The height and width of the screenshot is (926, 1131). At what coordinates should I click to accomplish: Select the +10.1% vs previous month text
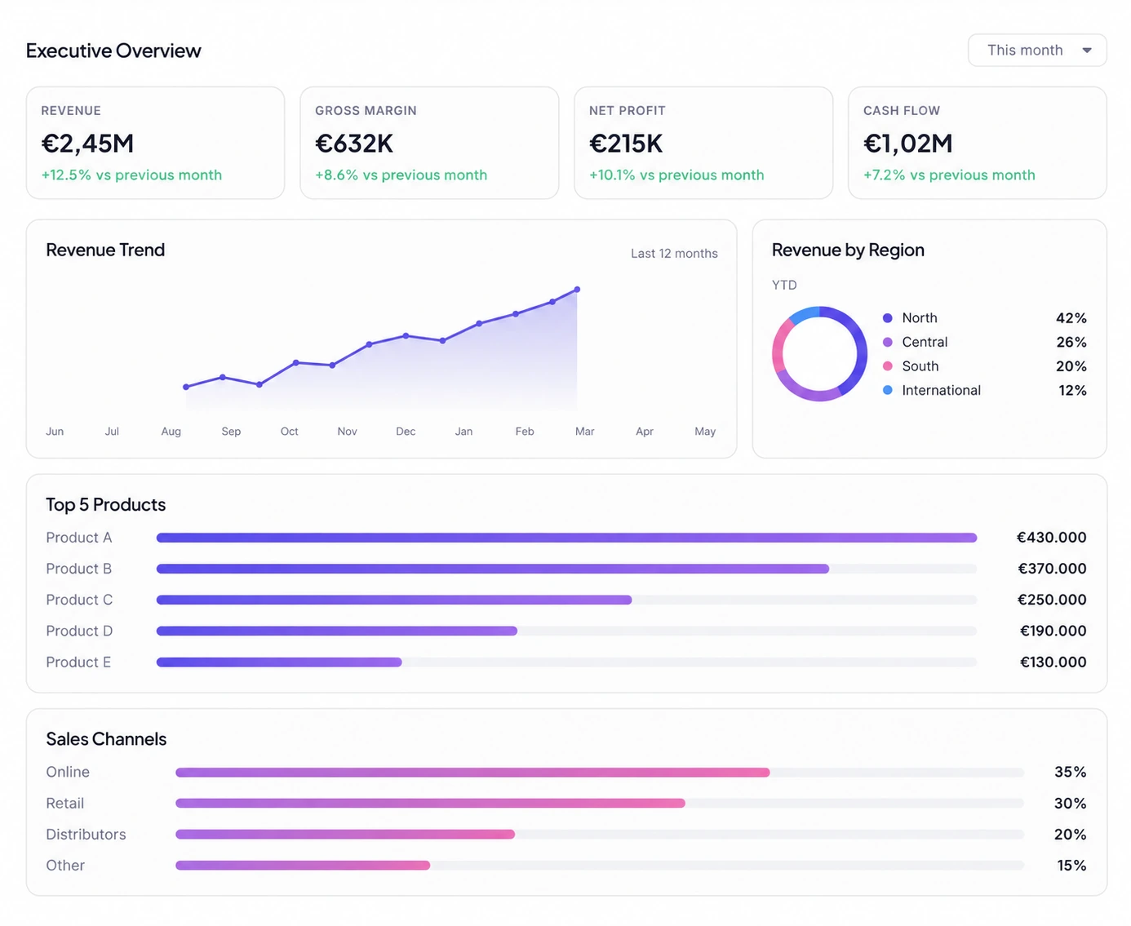pyautogui.click(x=676, y=175)
